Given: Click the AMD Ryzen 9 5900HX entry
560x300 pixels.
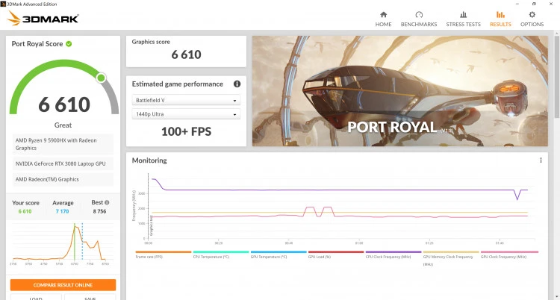Looking at the screenshot, I should (63, 144).
